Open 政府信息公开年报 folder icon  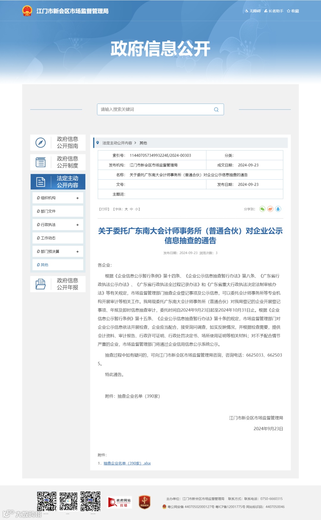click(x=41, y=284)
